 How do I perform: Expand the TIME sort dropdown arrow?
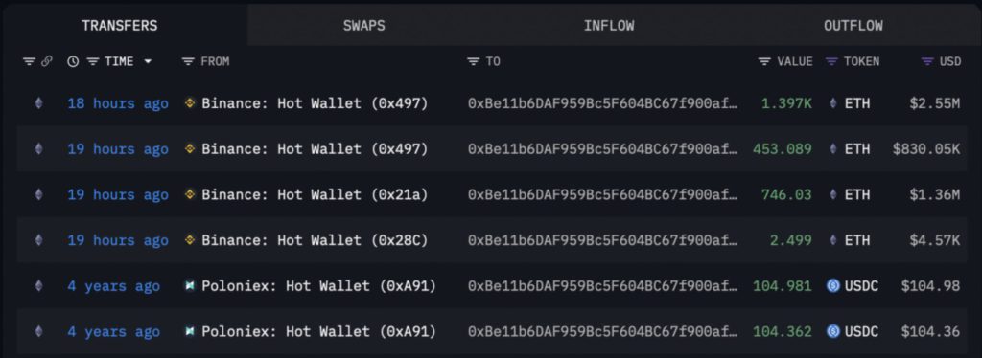click(x=148, y=61)
